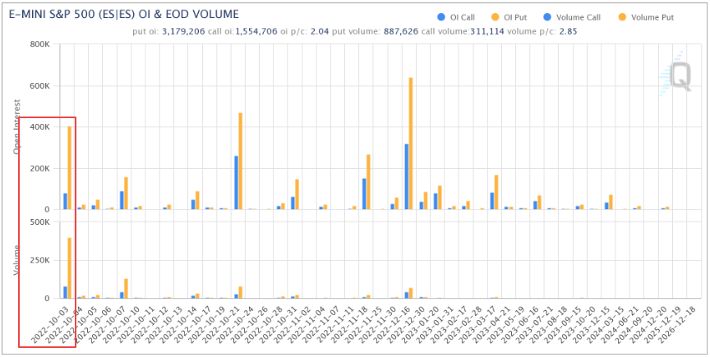Click the 600K open interest axis label
Viewport: 710px width, 357px height.
click(x=39, y=86)
